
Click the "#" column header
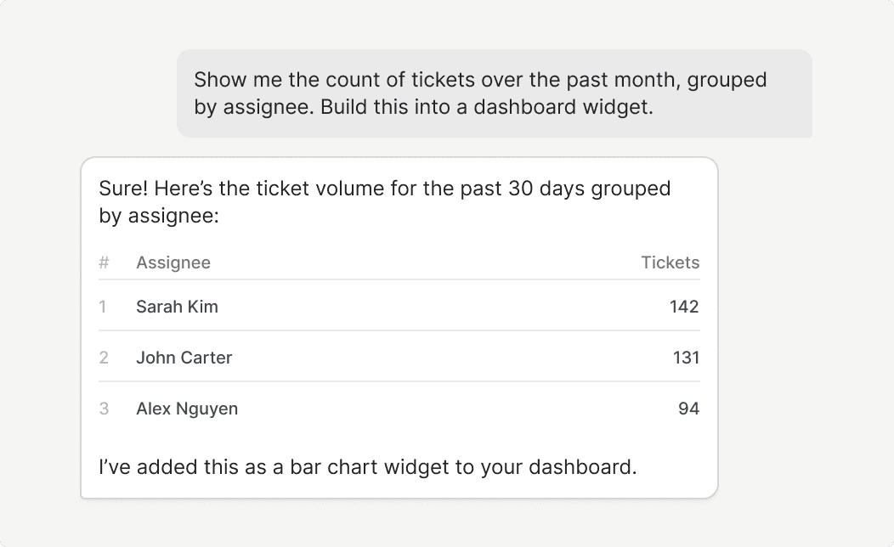point(104,262)
